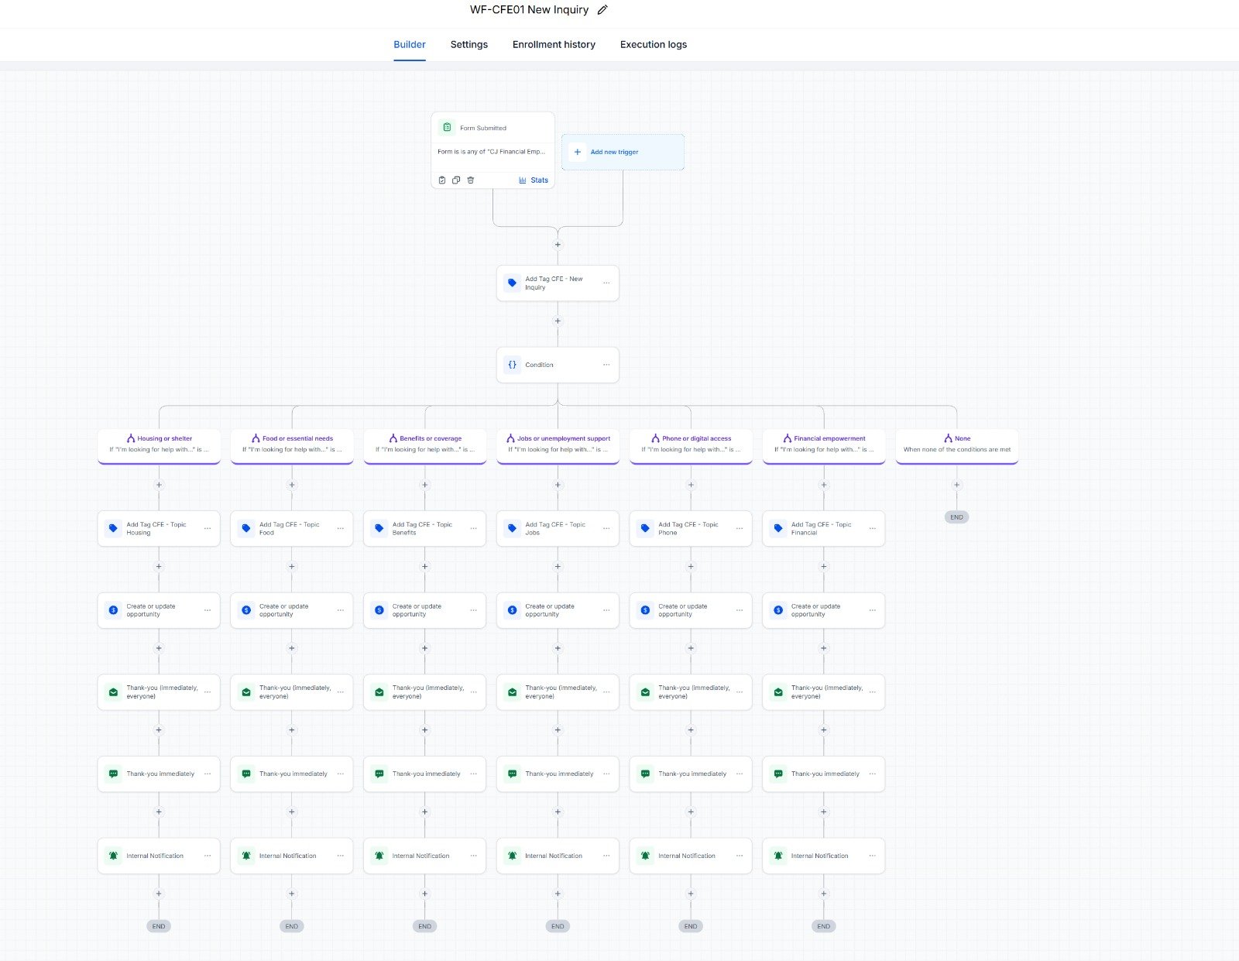Click the tag icon on Add Tag CFE - Topic Housing
The width and height of the screenshot is (1239, 961).
(x=113, y=528)
